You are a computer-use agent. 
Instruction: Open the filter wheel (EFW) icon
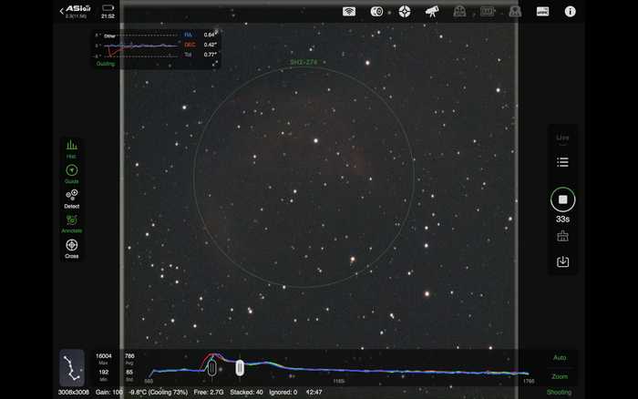[459, 12]
